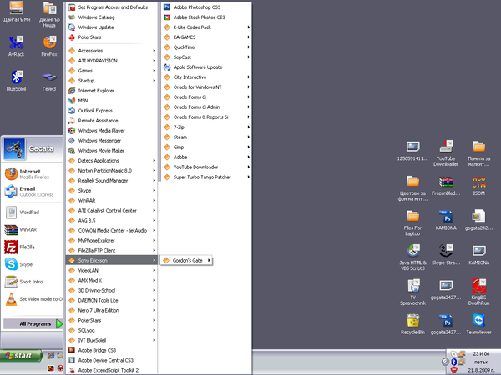Open the 1250591411... image file on desktop
501x375 pixels.
click(412, 151)
